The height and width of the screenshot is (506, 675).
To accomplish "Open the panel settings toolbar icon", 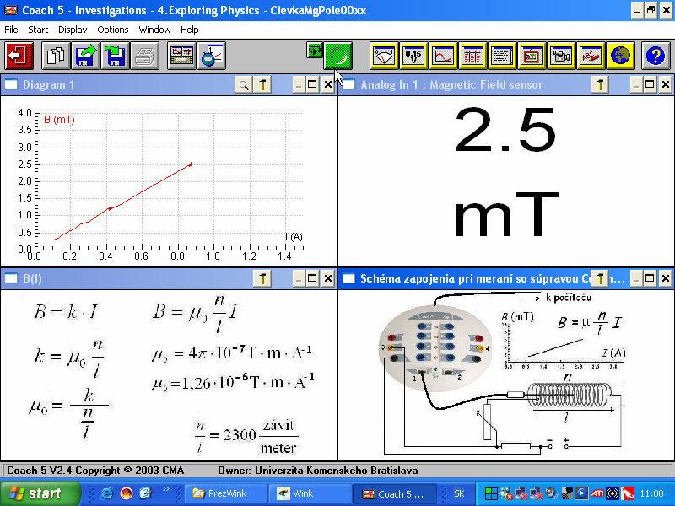I will click(181, 56).
